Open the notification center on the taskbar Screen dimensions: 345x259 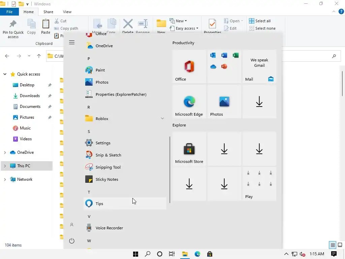(334, 254)
